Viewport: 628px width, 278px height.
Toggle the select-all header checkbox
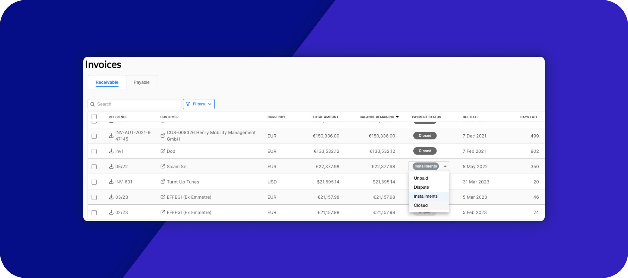[94, 117]
